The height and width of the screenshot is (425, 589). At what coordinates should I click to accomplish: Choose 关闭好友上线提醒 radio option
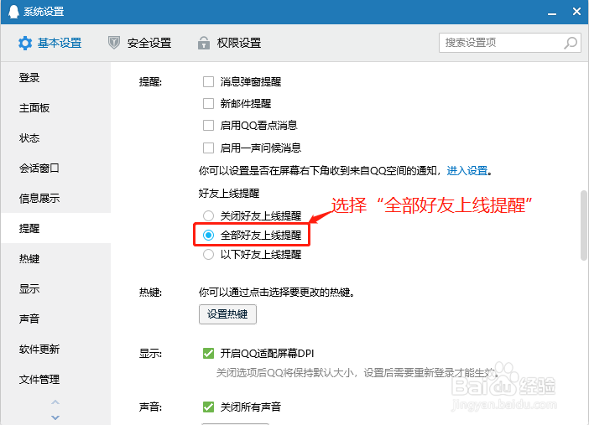click(208, 215)
